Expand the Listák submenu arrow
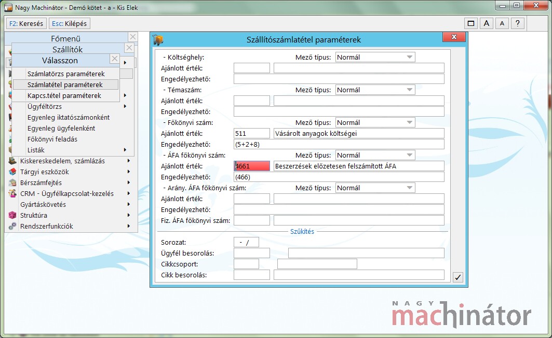This screenshot has width=552, height=338. coord(125,150)
